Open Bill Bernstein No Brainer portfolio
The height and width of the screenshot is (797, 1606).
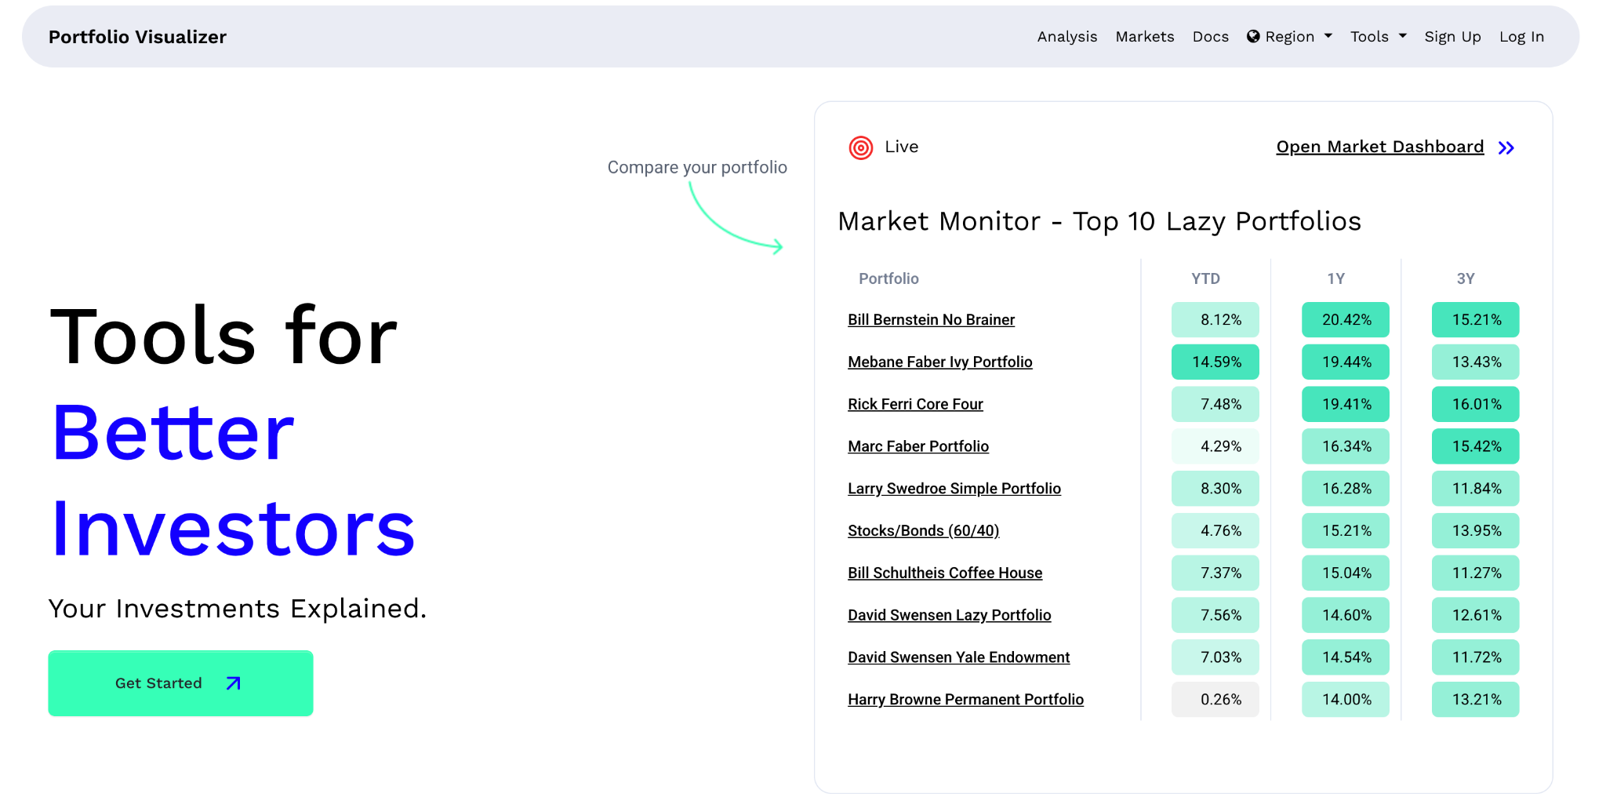tap(931, 319)
